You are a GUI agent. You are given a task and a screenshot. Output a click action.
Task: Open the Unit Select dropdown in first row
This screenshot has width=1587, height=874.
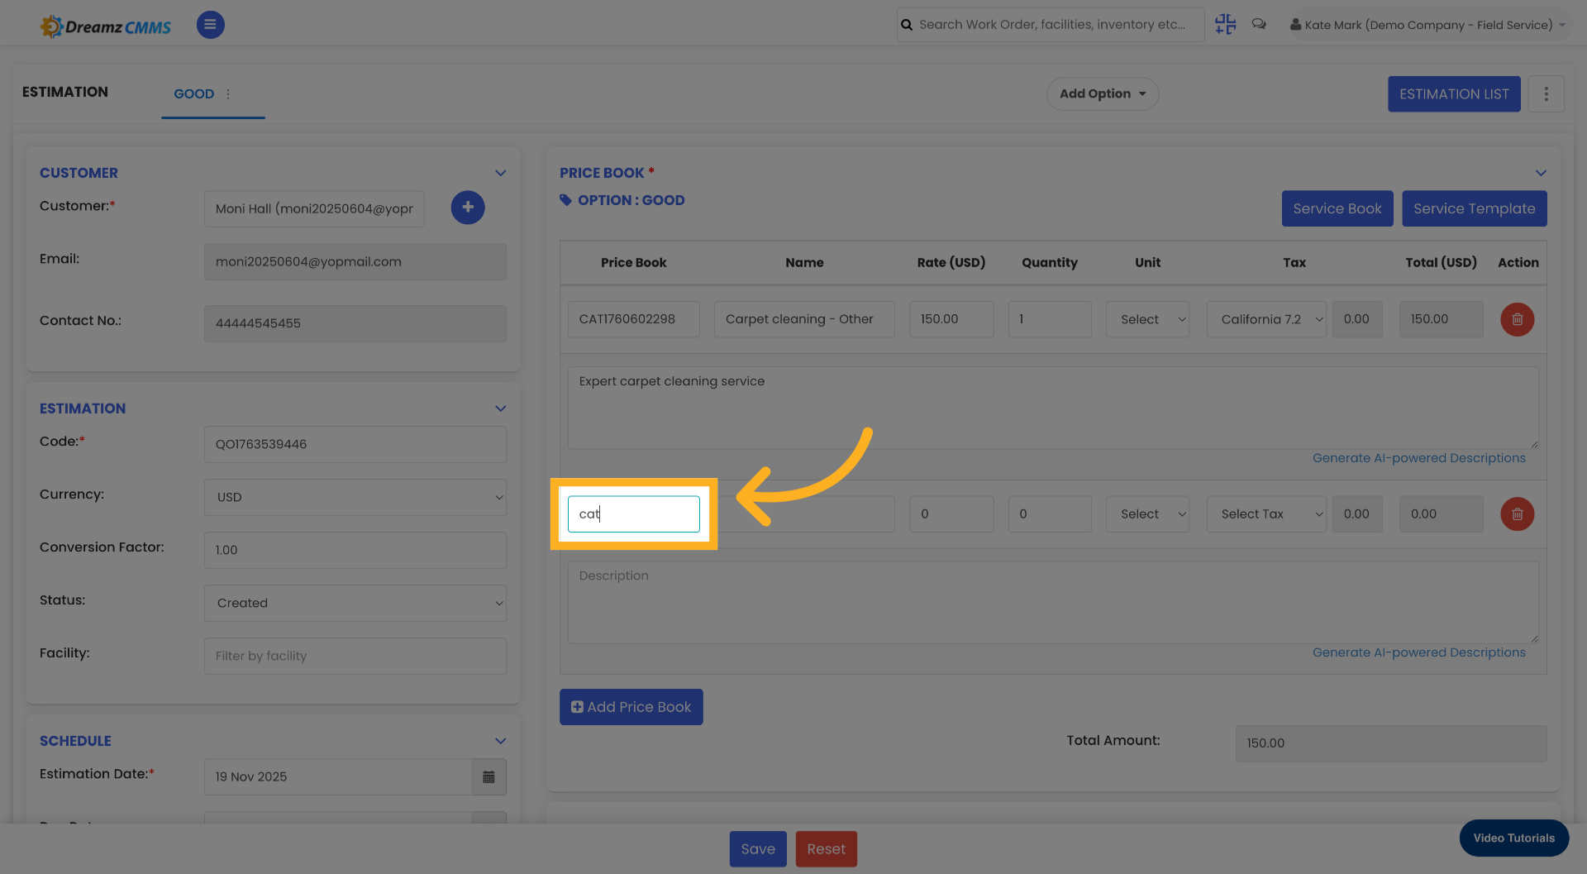click(x=1147, y=319)
